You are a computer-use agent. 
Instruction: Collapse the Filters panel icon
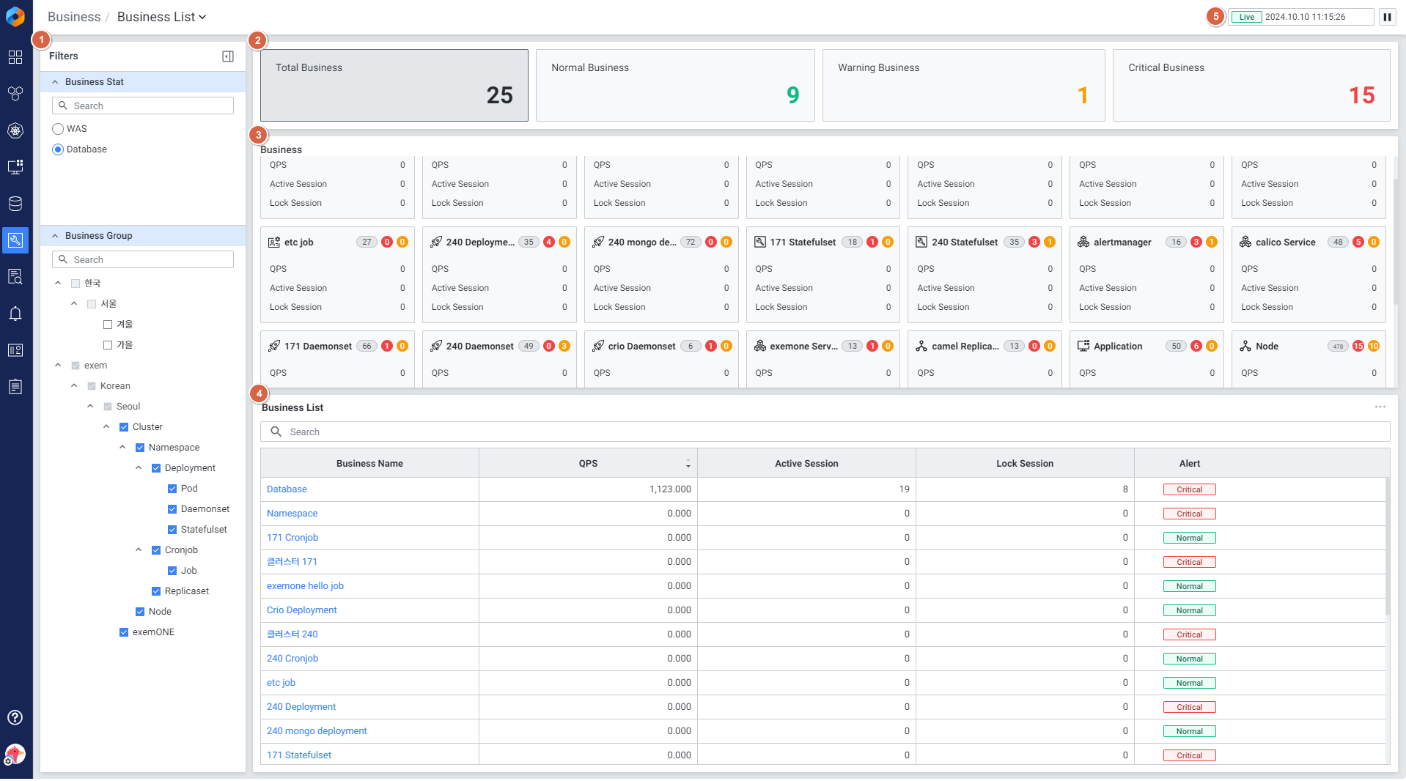pyautogui.click(x=228, y=56)
